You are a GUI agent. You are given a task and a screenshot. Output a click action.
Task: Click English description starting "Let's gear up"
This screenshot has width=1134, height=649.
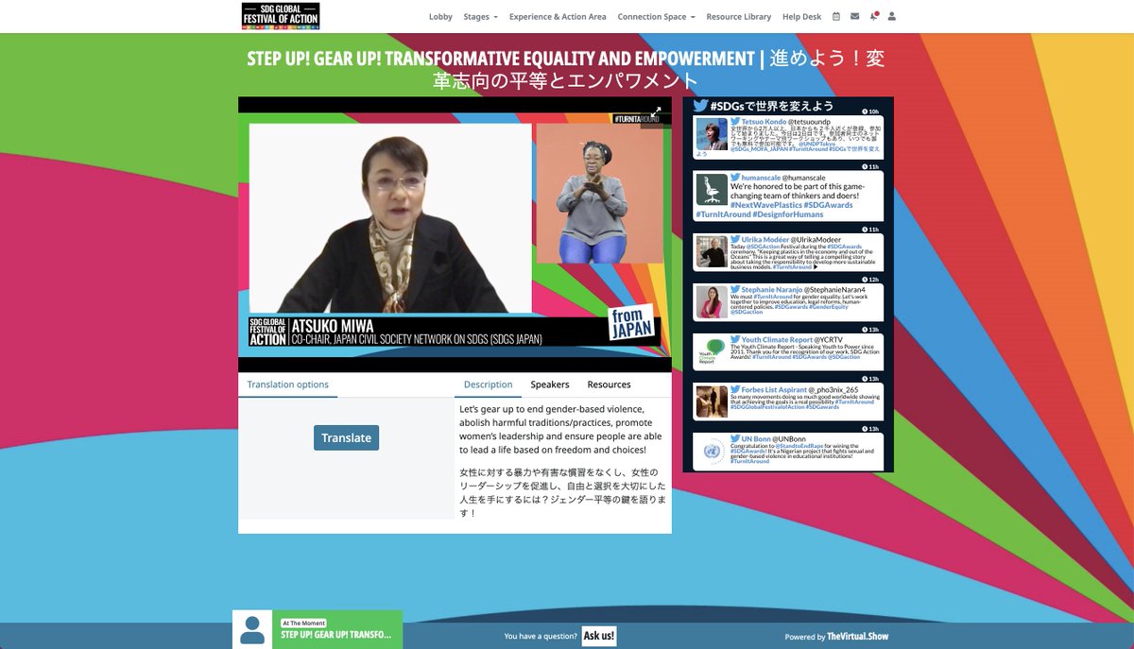click(558, 430)
